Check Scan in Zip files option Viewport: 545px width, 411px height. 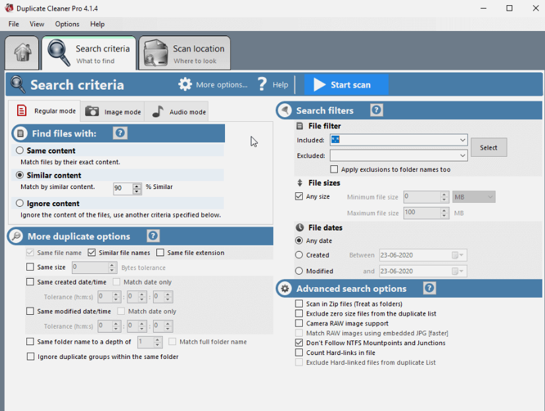(x=298, y=305)
